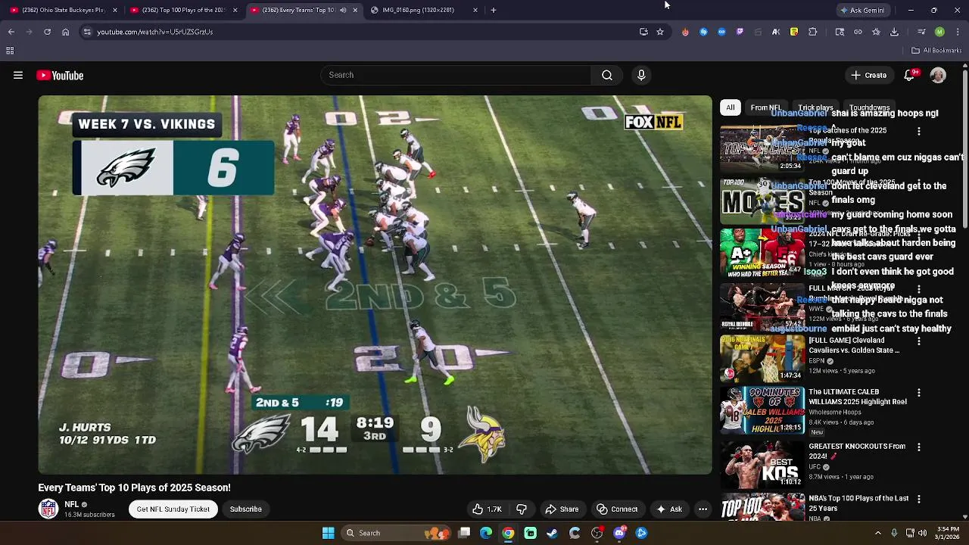This screenshot has width=969, height=545.
Task: Close the Every Teams' Top 10 tab
Action: coord(355,10)
